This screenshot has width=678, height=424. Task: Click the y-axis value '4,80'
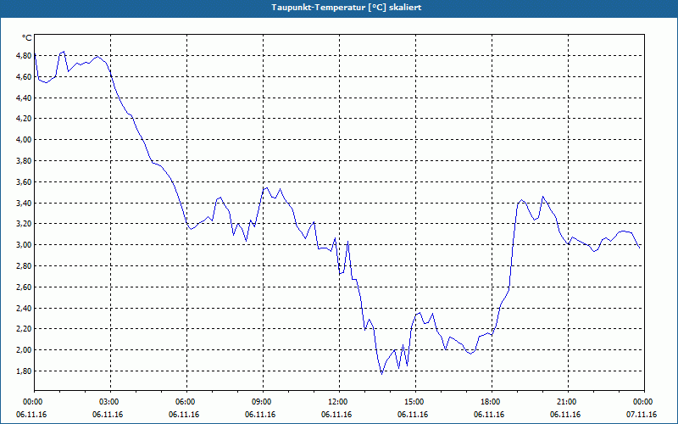pos(25,56)
